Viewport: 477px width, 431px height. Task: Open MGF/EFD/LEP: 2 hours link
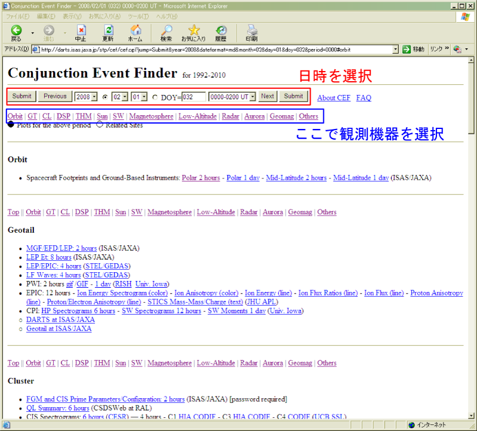(61, 248)
